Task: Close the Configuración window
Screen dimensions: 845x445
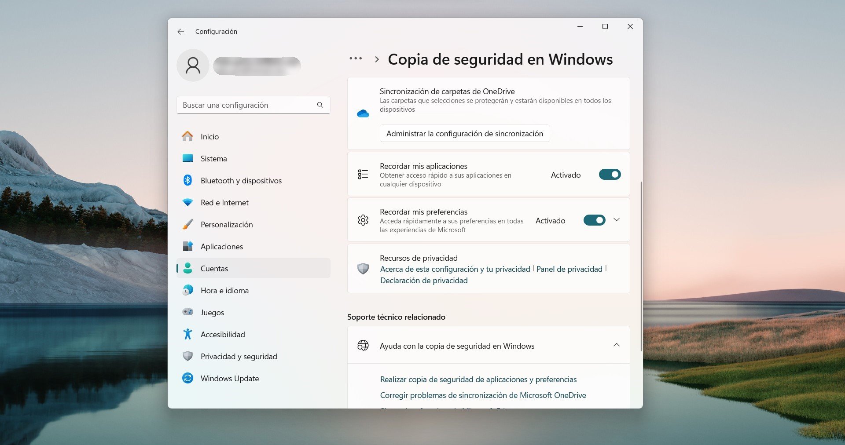Action: pos(630,26)
